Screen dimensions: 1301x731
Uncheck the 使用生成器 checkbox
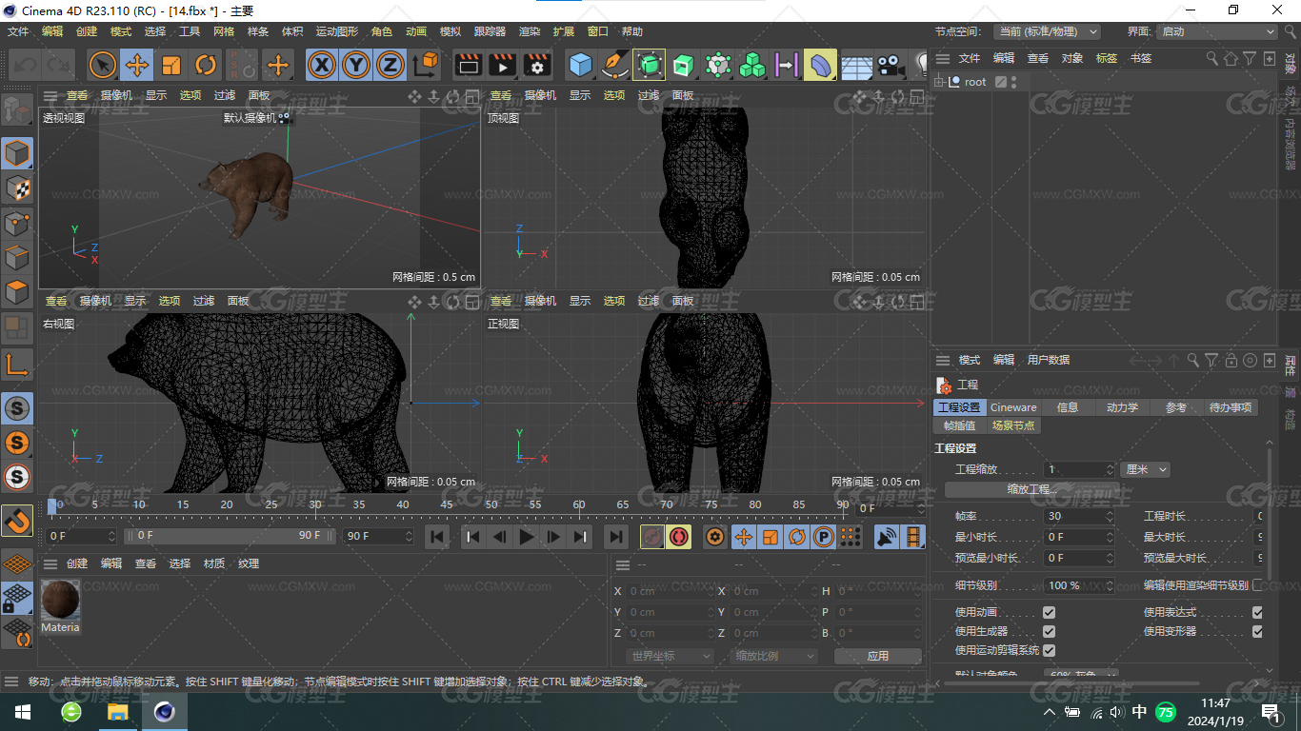coord(1049,631)
